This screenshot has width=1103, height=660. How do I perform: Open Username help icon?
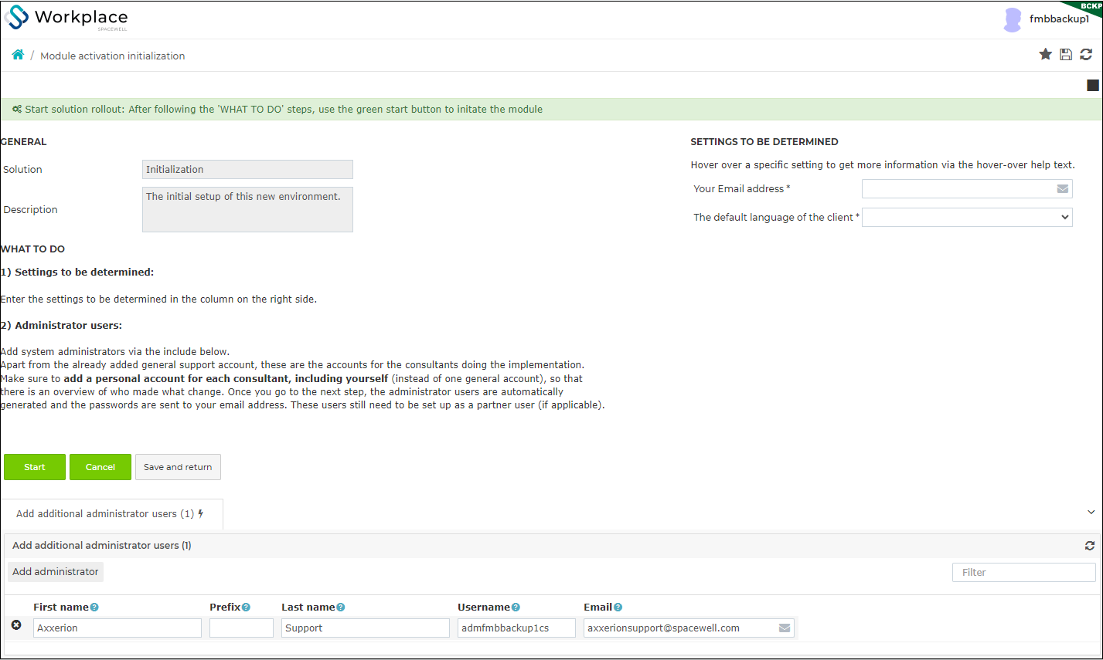pyautogui.click(x=516, y=608)
